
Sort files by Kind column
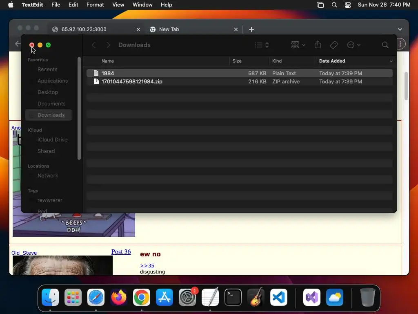tap(277, 61)
